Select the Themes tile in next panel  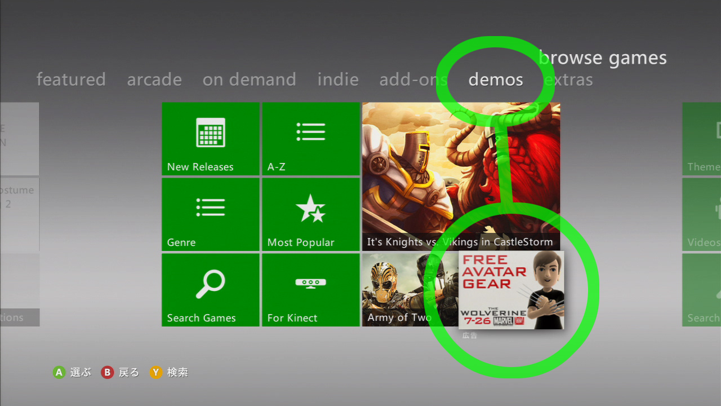pyautogui.click(x=702, y=139)
